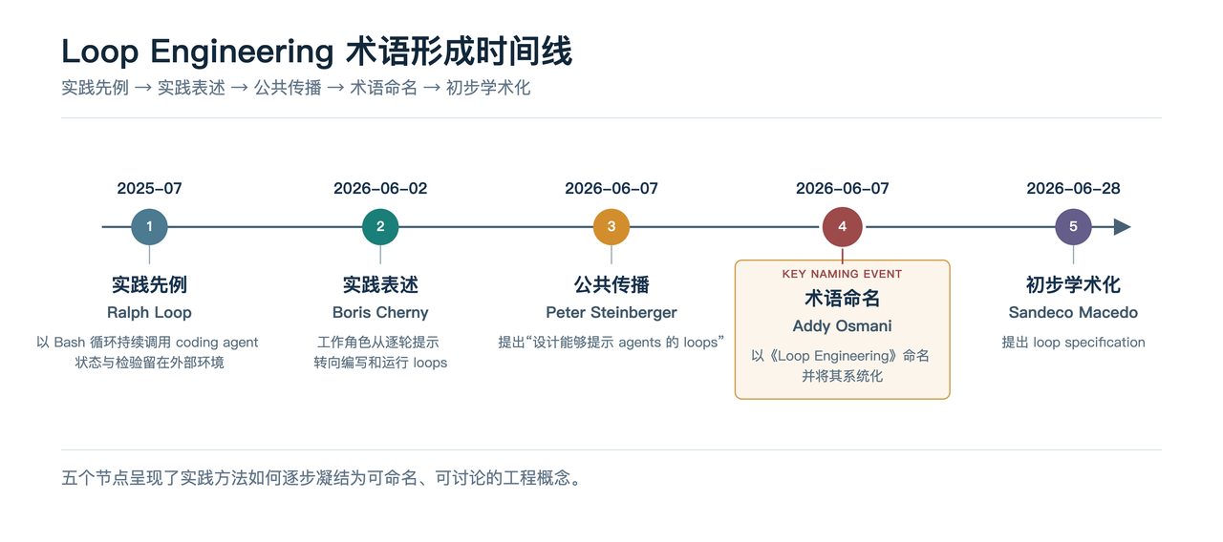Click the heading 公共传播
The height and width of the screenshot is (542, 1223).
coord(611,284)
